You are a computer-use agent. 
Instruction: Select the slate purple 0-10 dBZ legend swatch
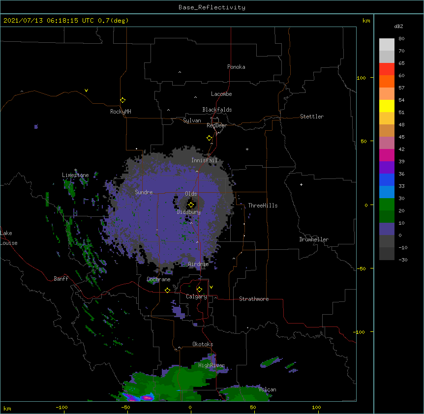(387, 229)
